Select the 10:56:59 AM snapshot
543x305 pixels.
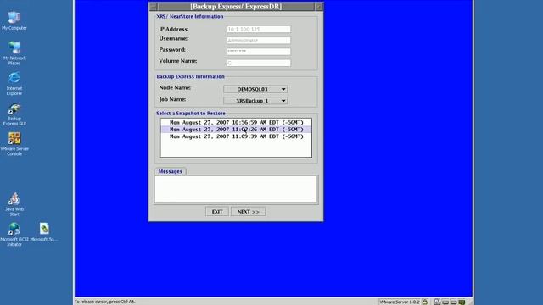pos(236,122)
